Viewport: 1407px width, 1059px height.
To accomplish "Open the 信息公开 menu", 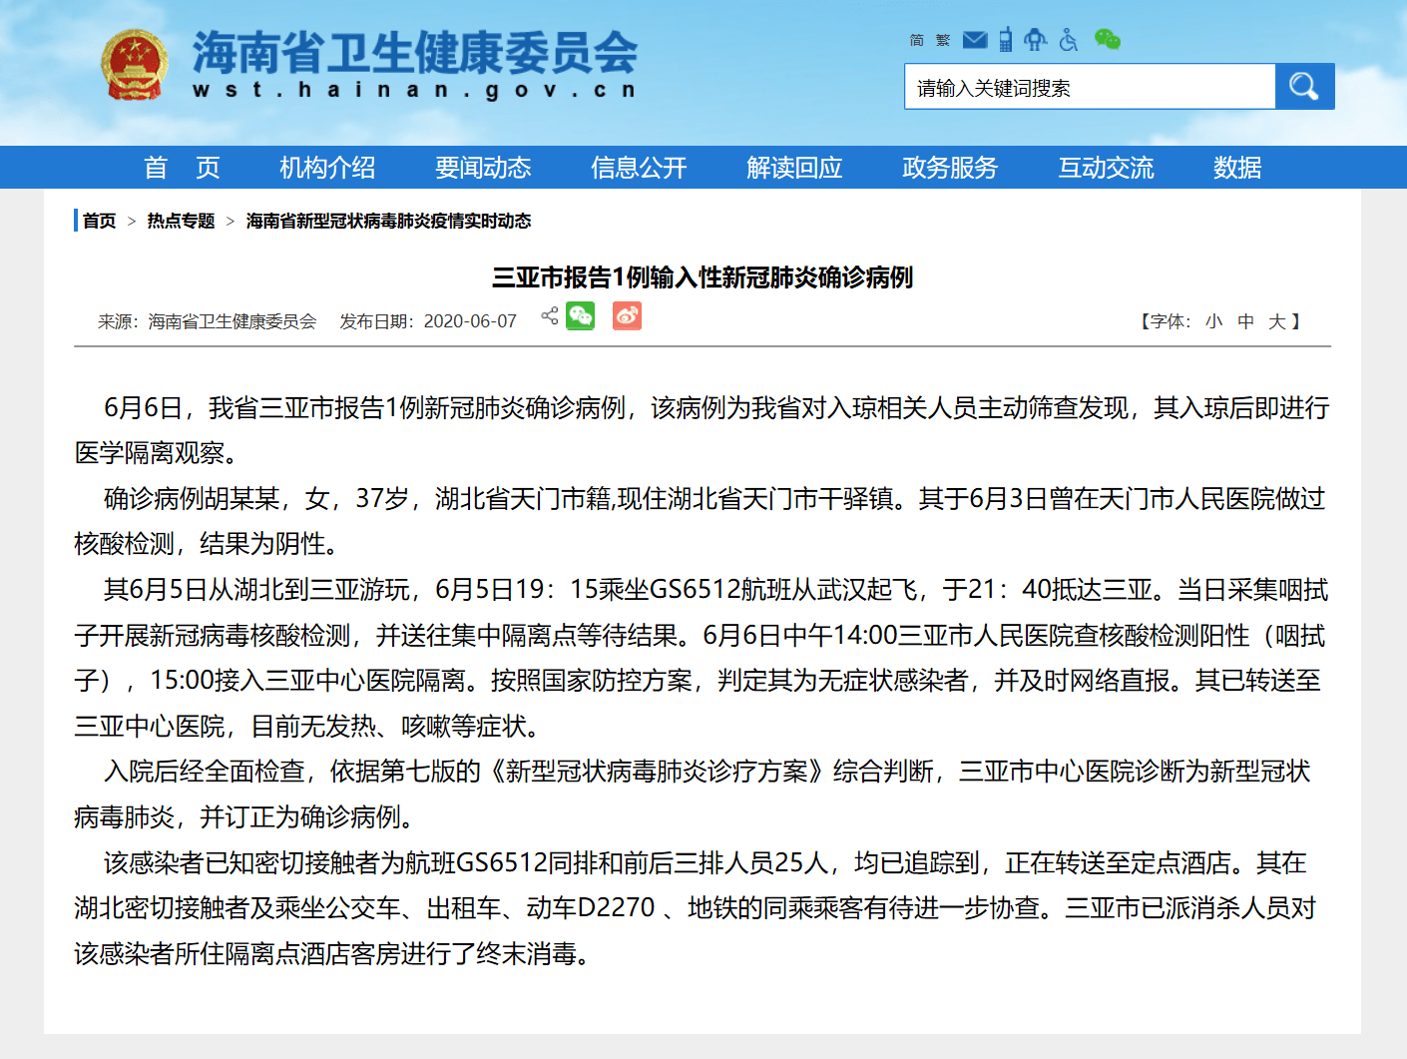I will click(639, 168).
